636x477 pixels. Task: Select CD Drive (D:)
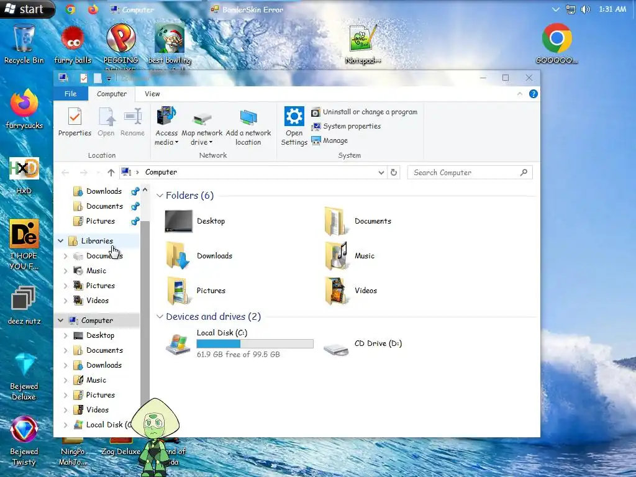362,343
